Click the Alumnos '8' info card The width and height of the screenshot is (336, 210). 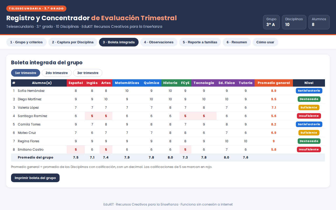pyautogui.click(x=319, y=22)
